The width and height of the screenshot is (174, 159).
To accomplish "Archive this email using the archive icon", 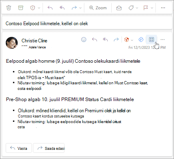I will (21, 8).
